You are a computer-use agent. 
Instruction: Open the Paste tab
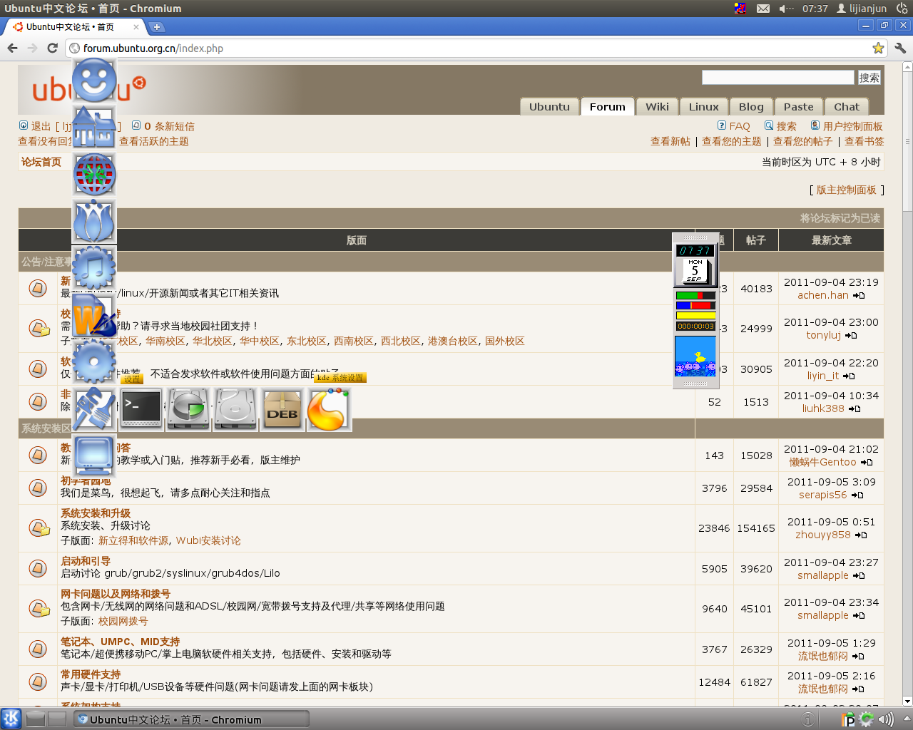coord(798,106)
